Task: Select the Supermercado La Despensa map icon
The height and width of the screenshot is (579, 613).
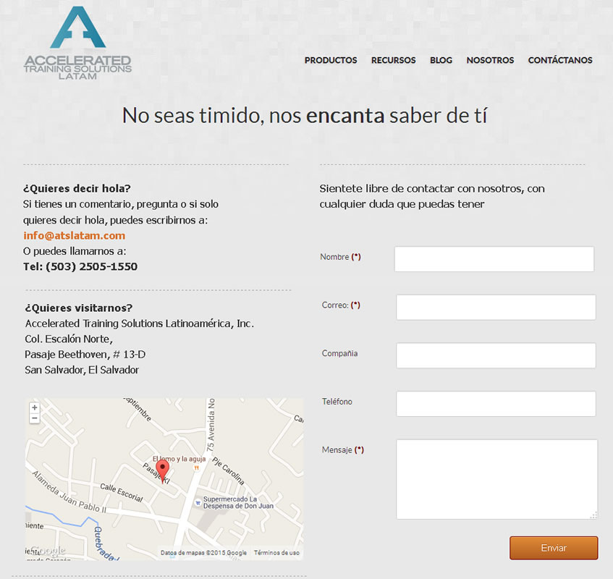Action: pos(198,503)
